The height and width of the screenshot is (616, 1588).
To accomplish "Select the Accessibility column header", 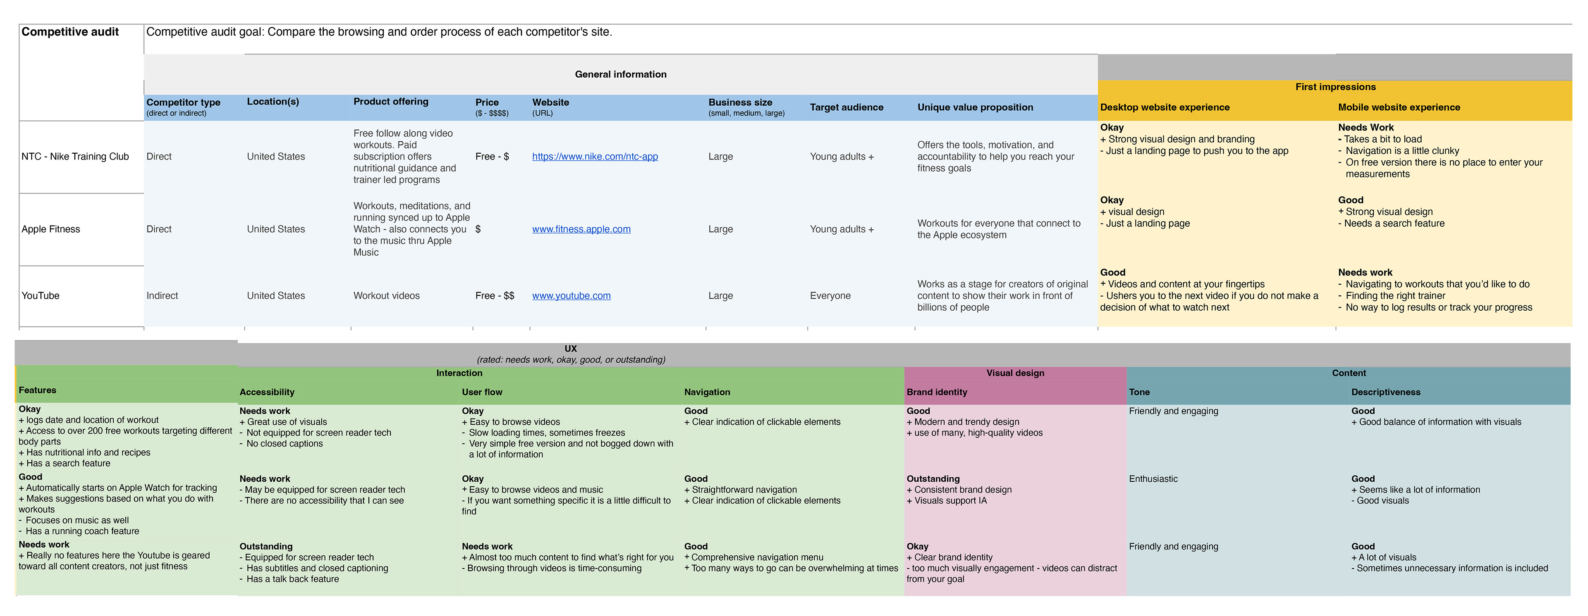I will coord(267,392).
